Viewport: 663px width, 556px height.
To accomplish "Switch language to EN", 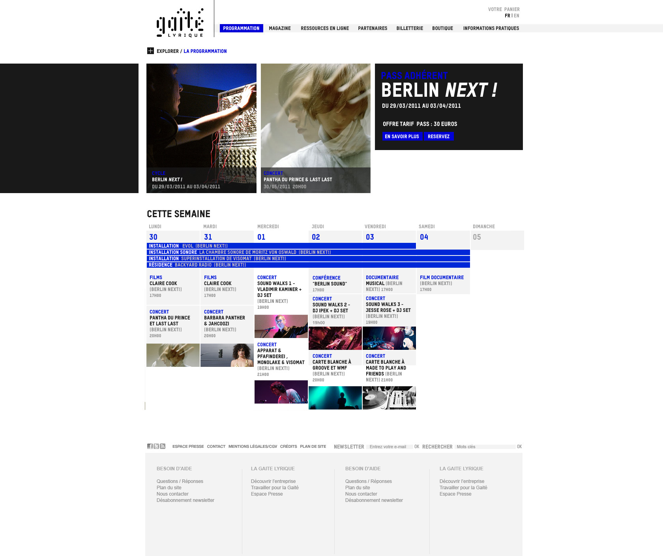I will click(517, 16).
